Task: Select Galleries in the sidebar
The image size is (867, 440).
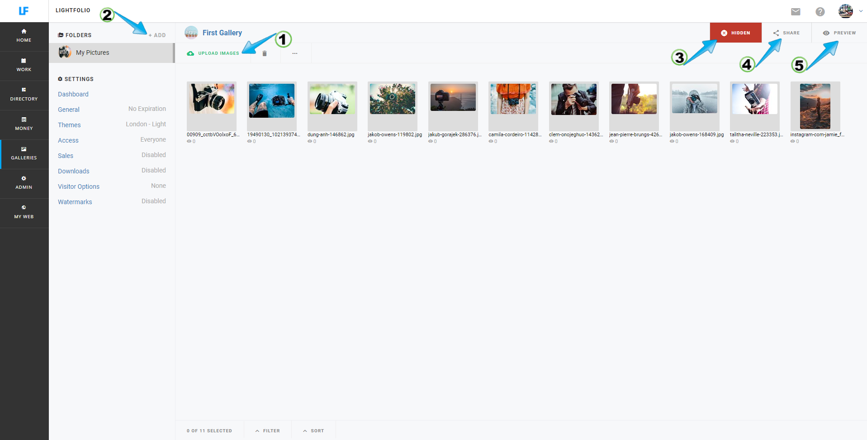Action: 24,154
